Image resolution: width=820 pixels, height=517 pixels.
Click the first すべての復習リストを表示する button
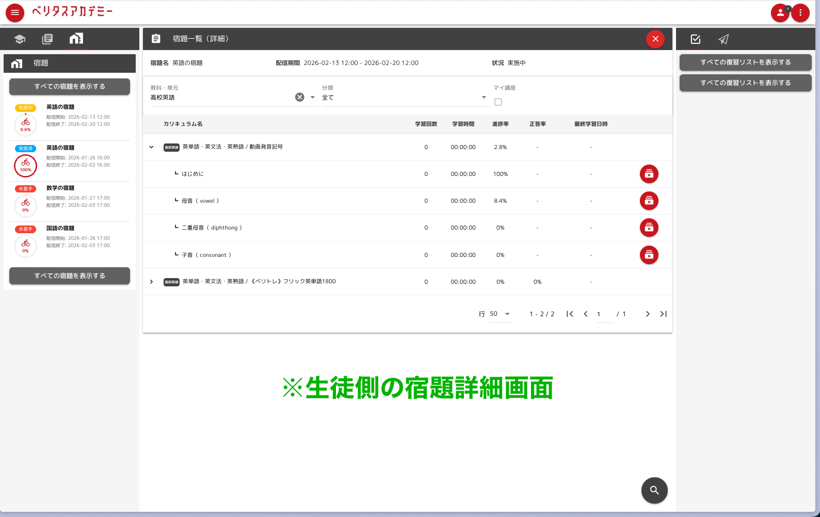coord(745,62)
